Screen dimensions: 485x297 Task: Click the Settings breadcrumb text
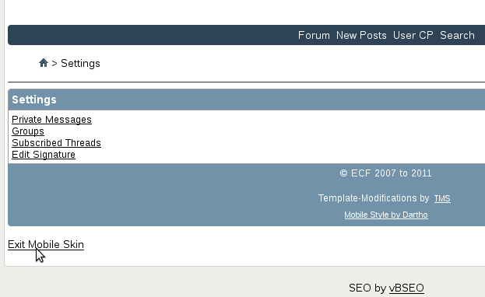(80, 63)
